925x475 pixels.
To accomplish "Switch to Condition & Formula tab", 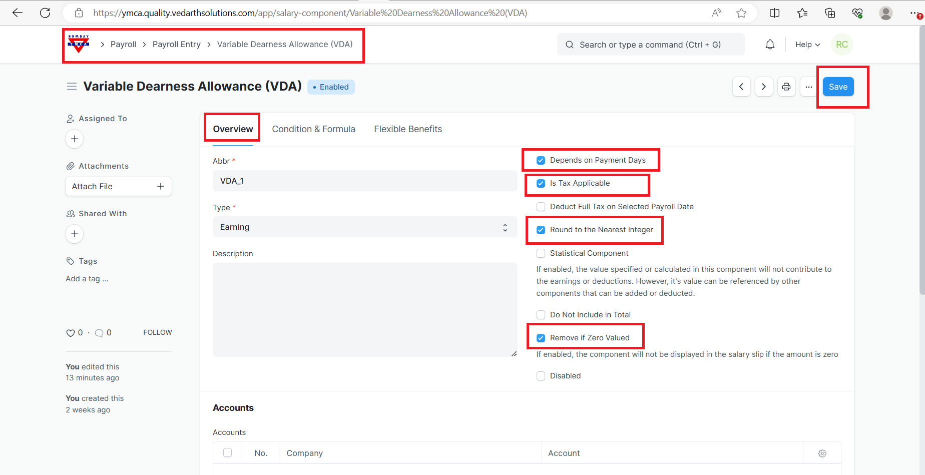I will pos(313,129).
